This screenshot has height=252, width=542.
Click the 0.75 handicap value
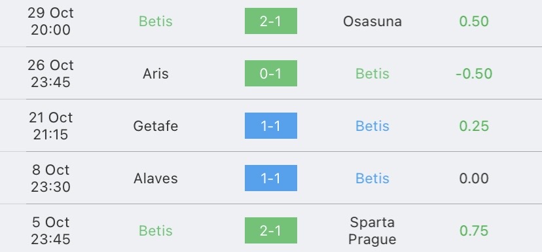pyautogui.click(x=474, y=230)
